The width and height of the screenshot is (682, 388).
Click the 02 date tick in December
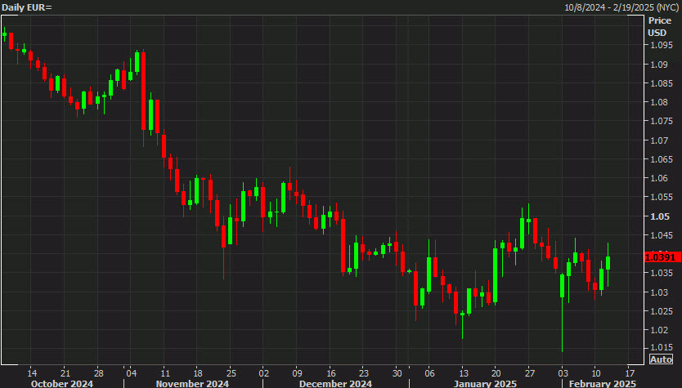[x=263, y=373]
